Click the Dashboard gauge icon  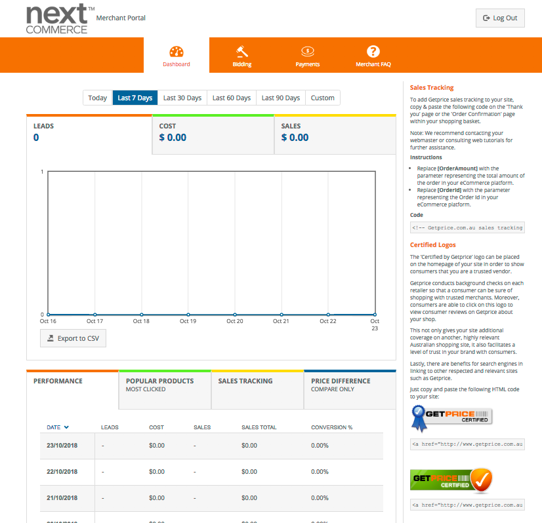tap(176, 52)
